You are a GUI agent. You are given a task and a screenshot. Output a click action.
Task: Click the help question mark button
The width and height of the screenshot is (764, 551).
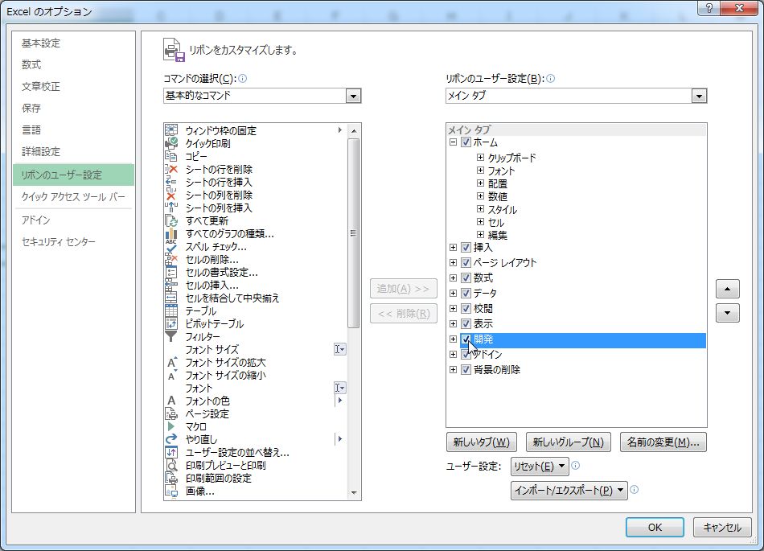pyautogui.click(x=709, y=8)
